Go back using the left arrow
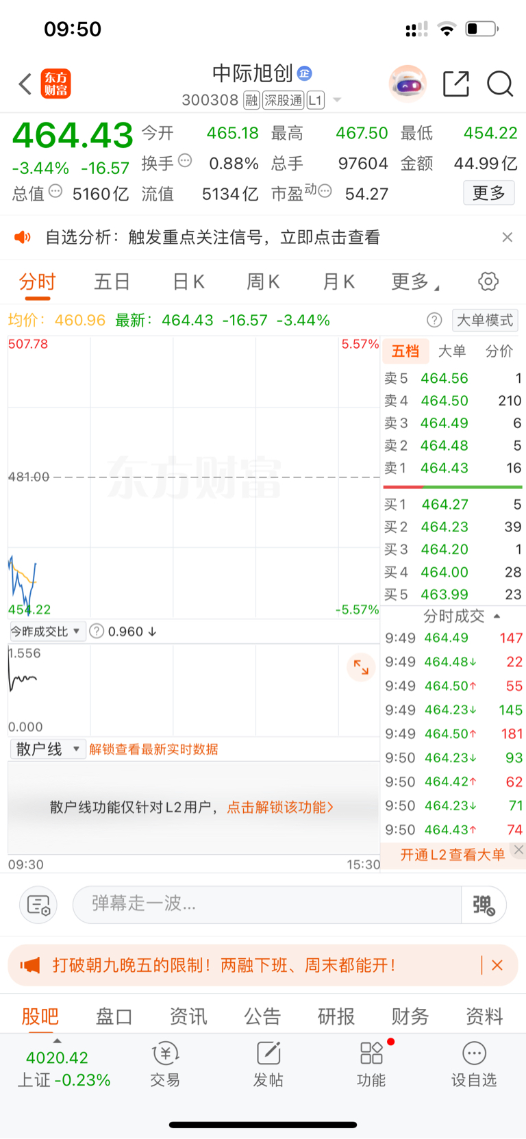526x1139 pixels. [25, 84]
